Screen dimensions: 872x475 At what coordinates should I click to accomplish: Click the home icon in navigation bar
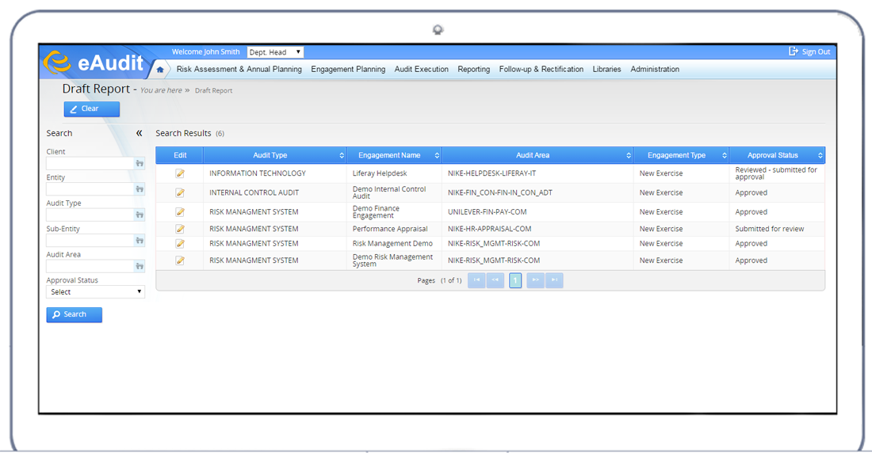tap(160, 70)
